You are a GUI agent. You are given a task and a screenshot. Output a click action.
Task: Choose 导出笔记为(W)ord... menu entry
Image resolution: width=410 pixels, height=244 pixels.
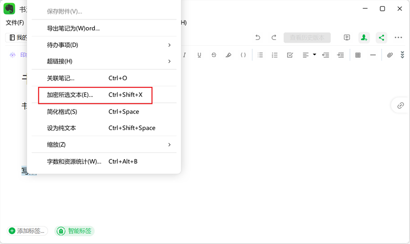pyautogui.click(x=104, y=28)
